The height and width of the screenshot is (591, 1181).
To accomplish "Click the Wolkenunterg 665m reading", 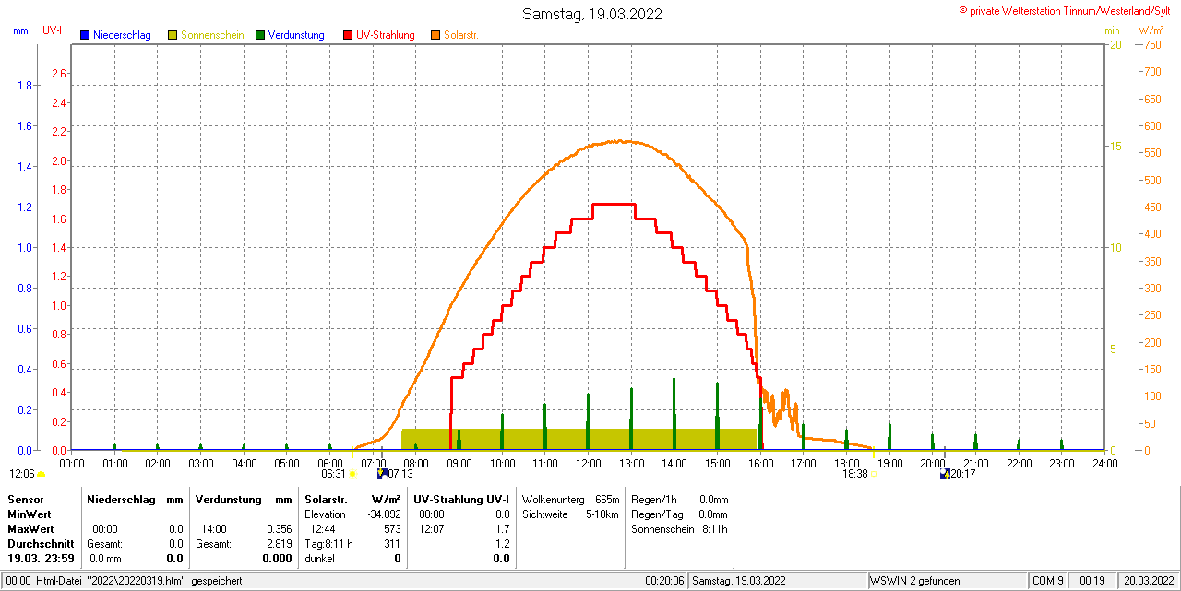I will [x=570, y=499].
